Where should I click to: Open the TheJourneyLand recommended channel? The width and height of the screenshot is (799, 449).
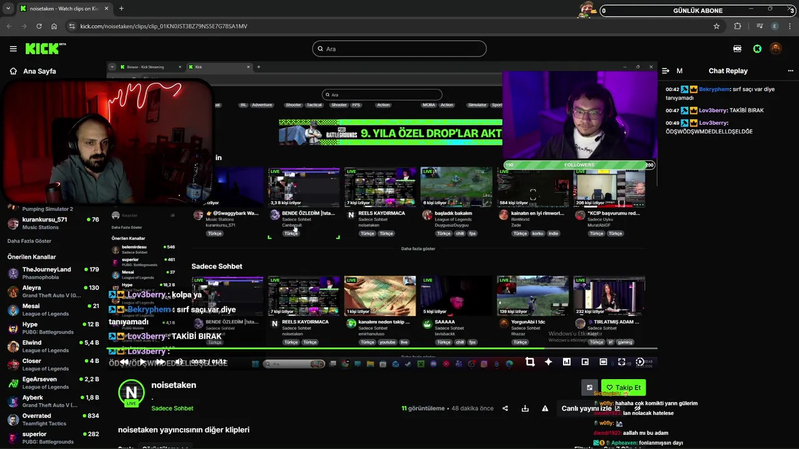pos(53,273)
